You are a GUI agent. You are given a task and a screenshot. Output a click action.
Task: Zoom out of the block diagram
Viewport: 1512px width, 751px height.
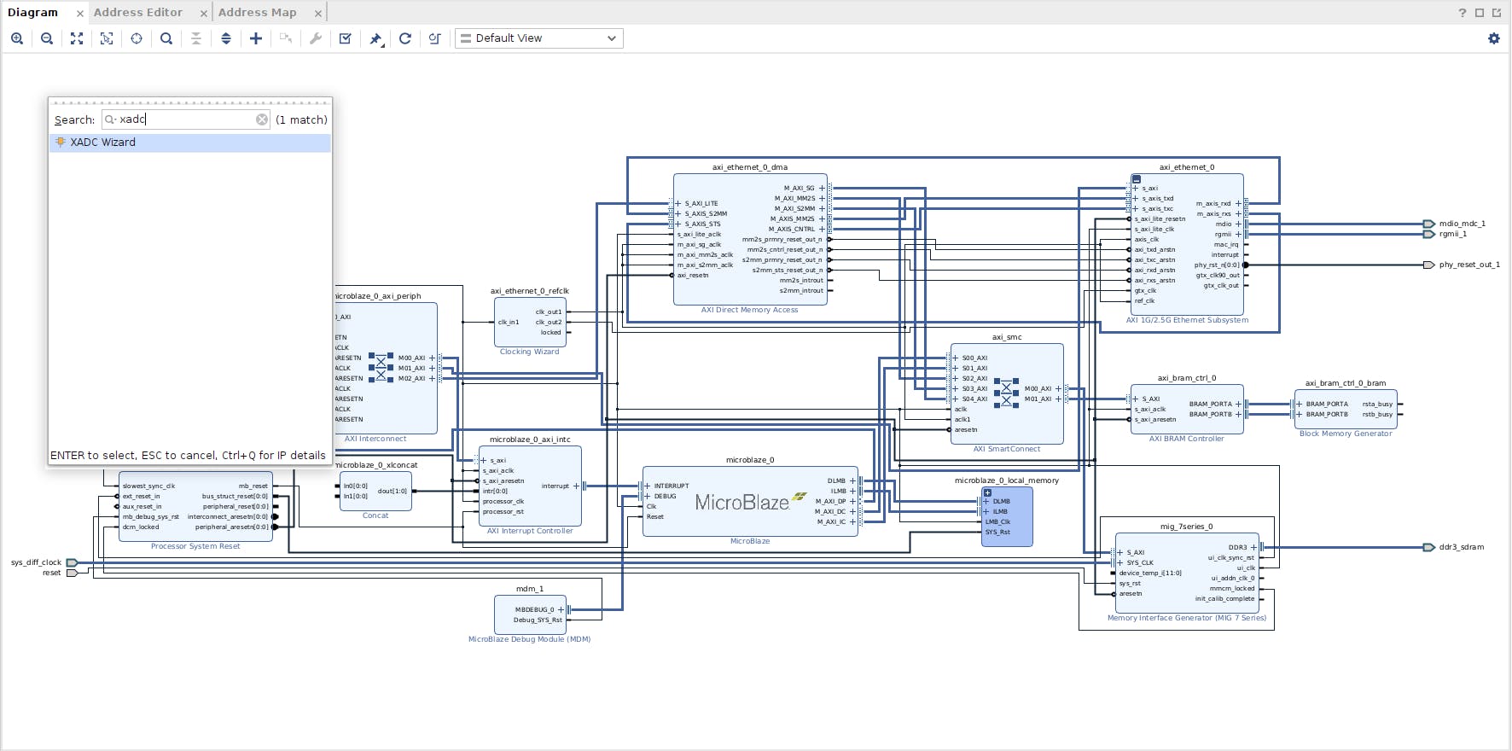47,38
